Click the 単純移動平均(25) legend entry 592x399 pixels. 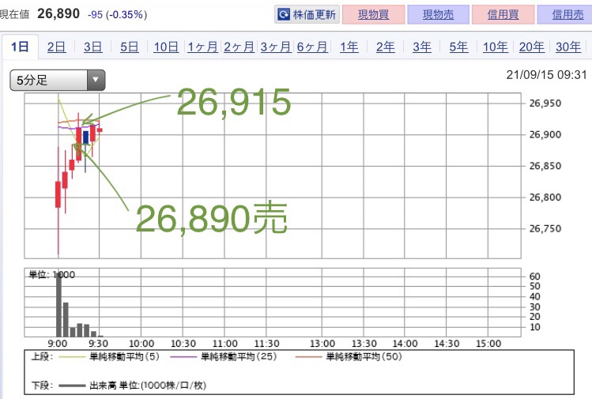(x=239, y=356)
